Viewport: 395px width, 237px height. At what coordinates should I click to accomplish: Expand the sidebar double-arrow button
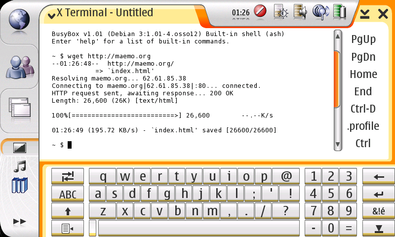coord(20,222)
